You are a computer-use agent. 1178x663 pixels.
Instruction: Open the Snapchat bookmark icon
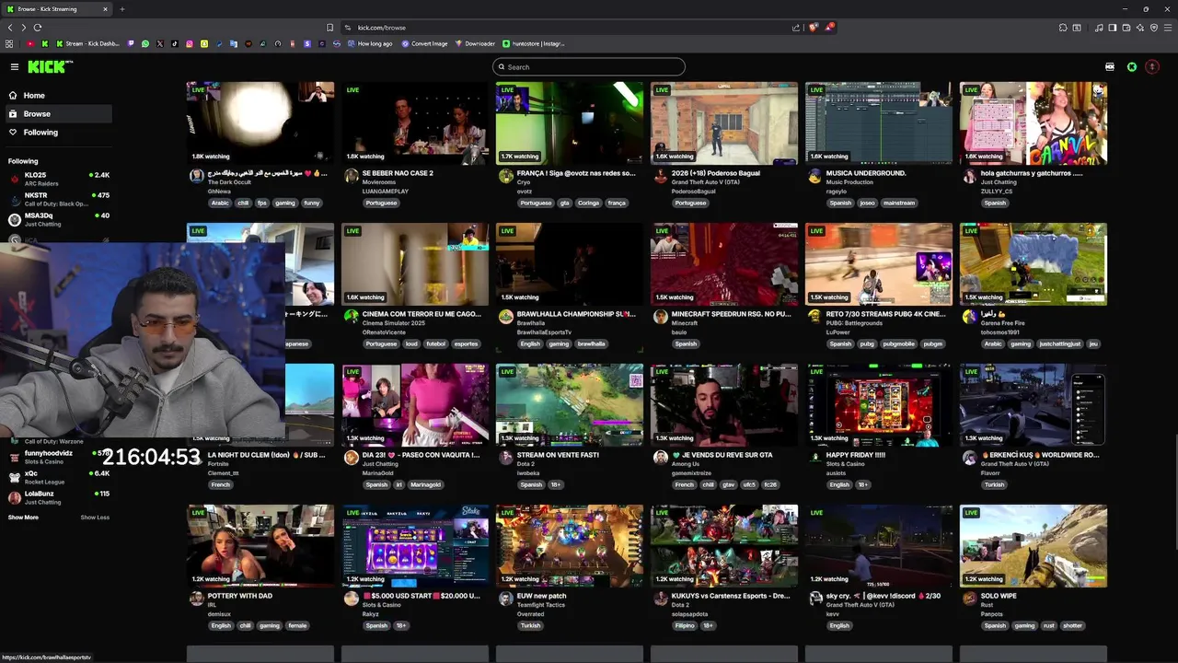204,43
